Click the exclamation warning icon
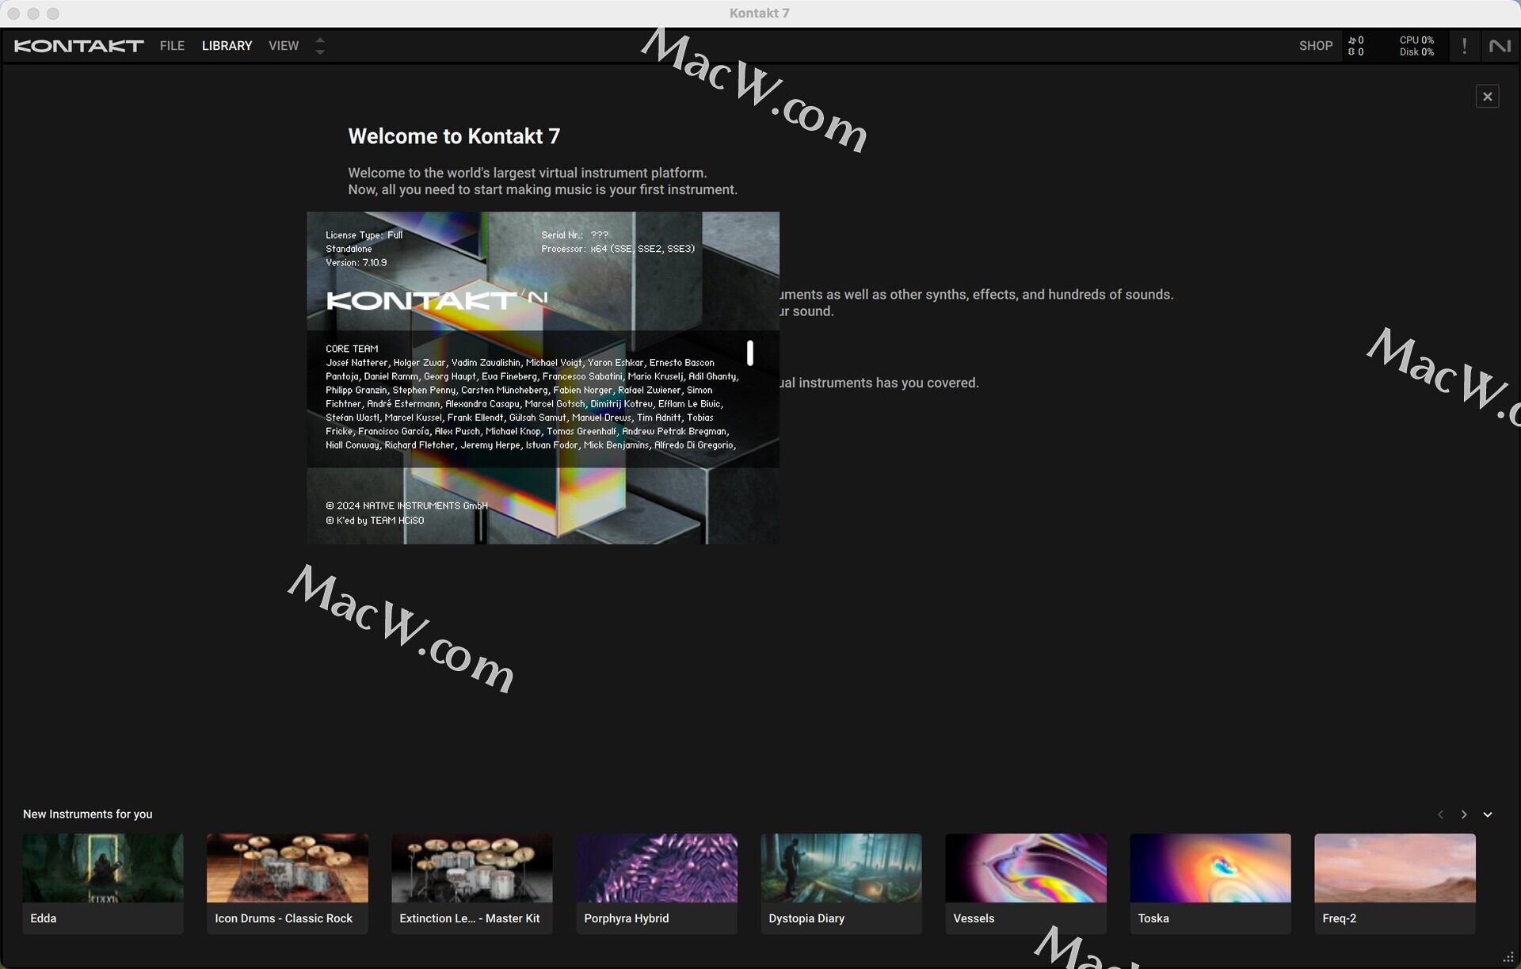 (x=1464, y=46)
